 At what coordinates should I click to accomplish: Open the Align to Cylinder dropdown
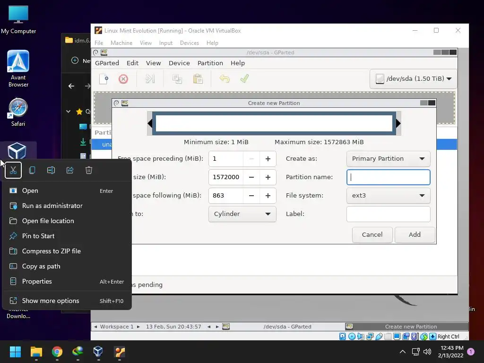click(242, 214)
